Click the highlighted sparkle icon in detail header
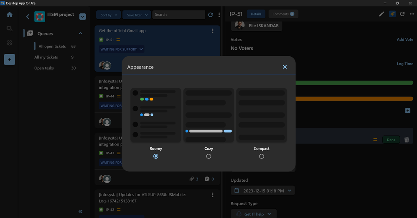Screen dimensions: 417x218 pyautogui.click(x=392, y=14)
